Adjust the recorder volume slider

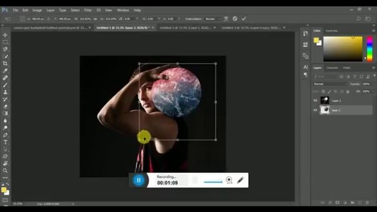tap(213, 182)
